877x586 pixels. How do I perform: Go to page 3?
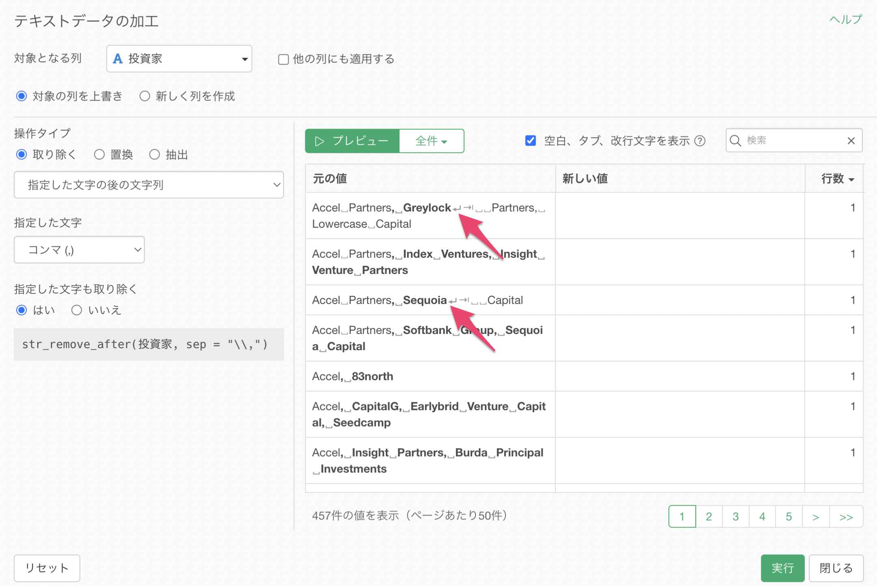coord(736,517)
